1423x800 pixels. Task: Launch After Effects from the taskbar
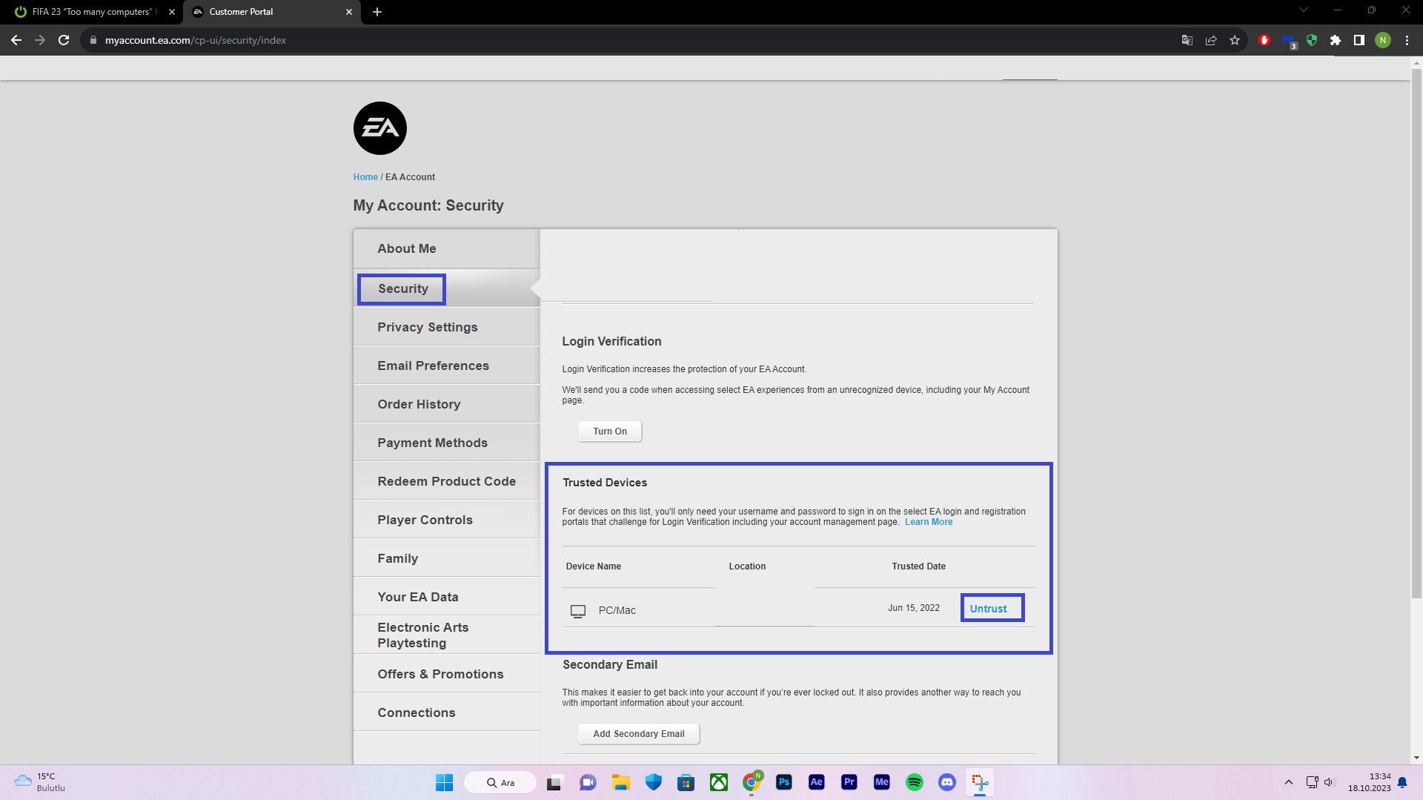[817, 782]
